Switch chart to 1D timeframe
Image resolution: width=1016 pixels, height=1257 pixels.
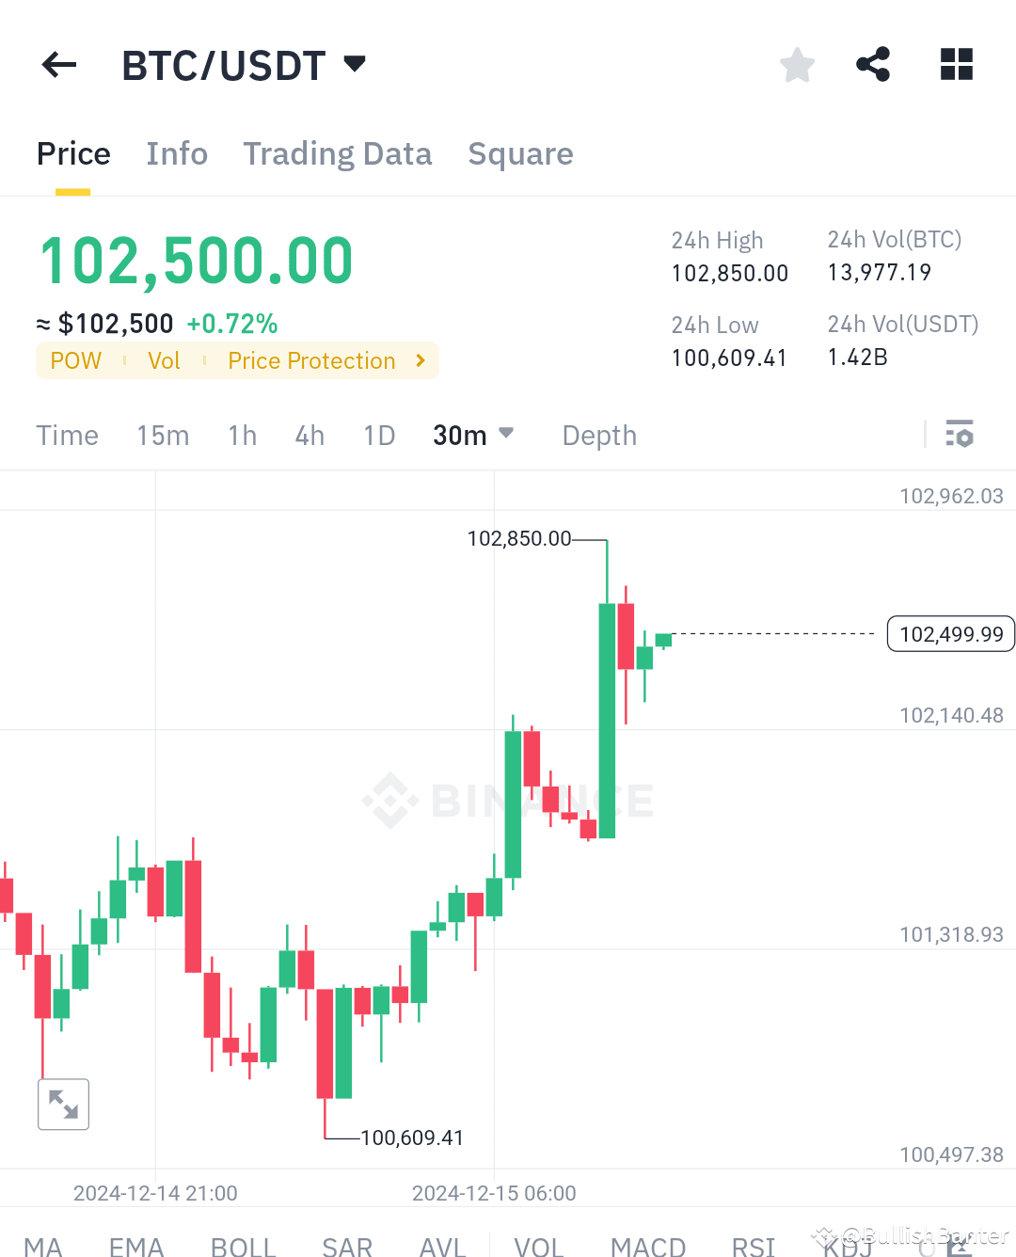click(379, 435)
